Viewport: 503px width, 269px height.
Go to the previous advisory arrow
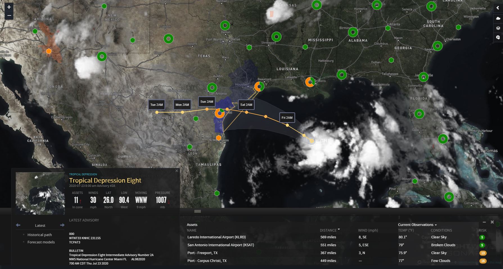18,225
